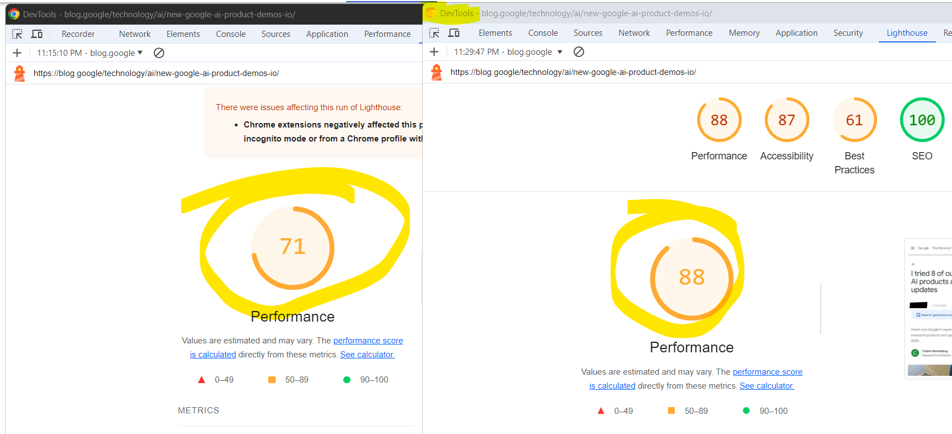Open Performance tab in right DevTools window
Viewport: 952px width, 434px height.
click(x=689, y=33)
